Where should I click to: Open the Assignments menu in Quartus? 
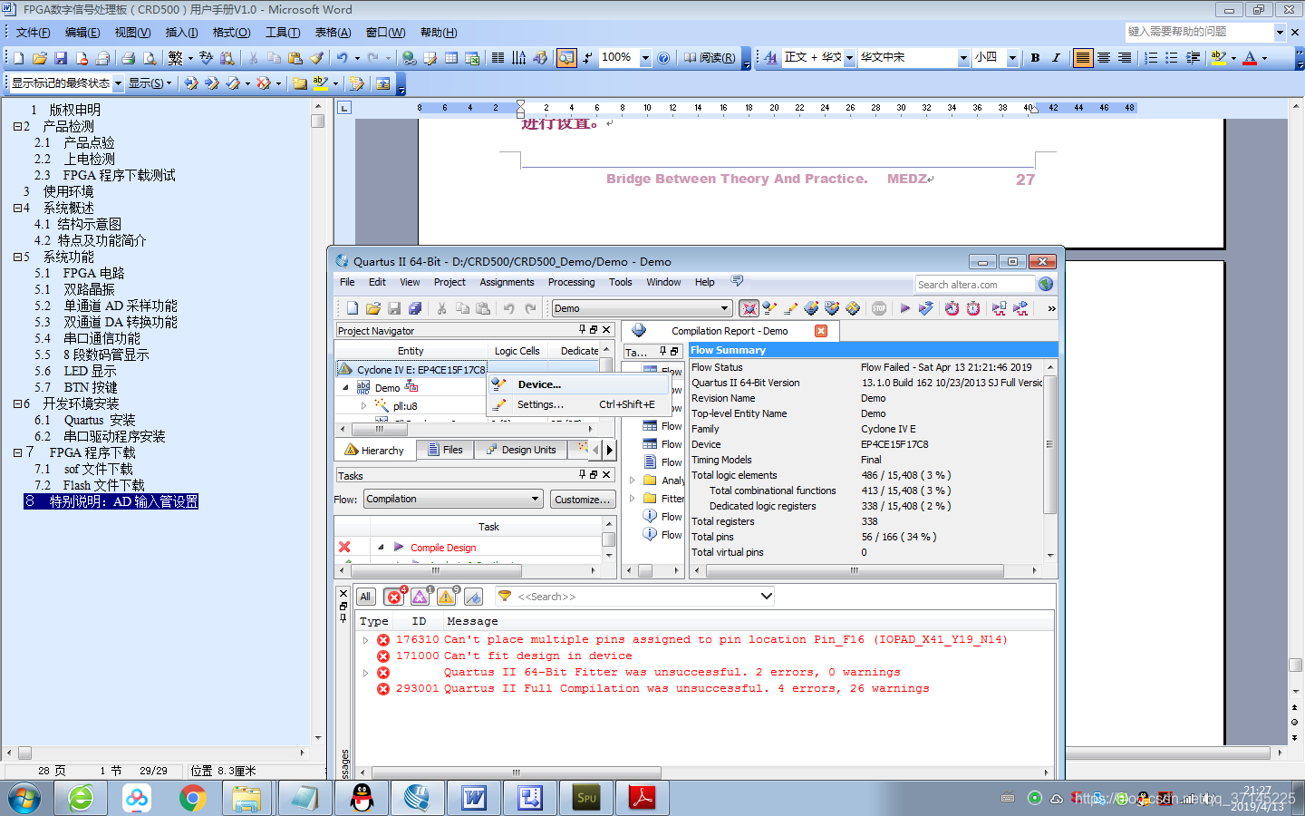pos(507,282)
